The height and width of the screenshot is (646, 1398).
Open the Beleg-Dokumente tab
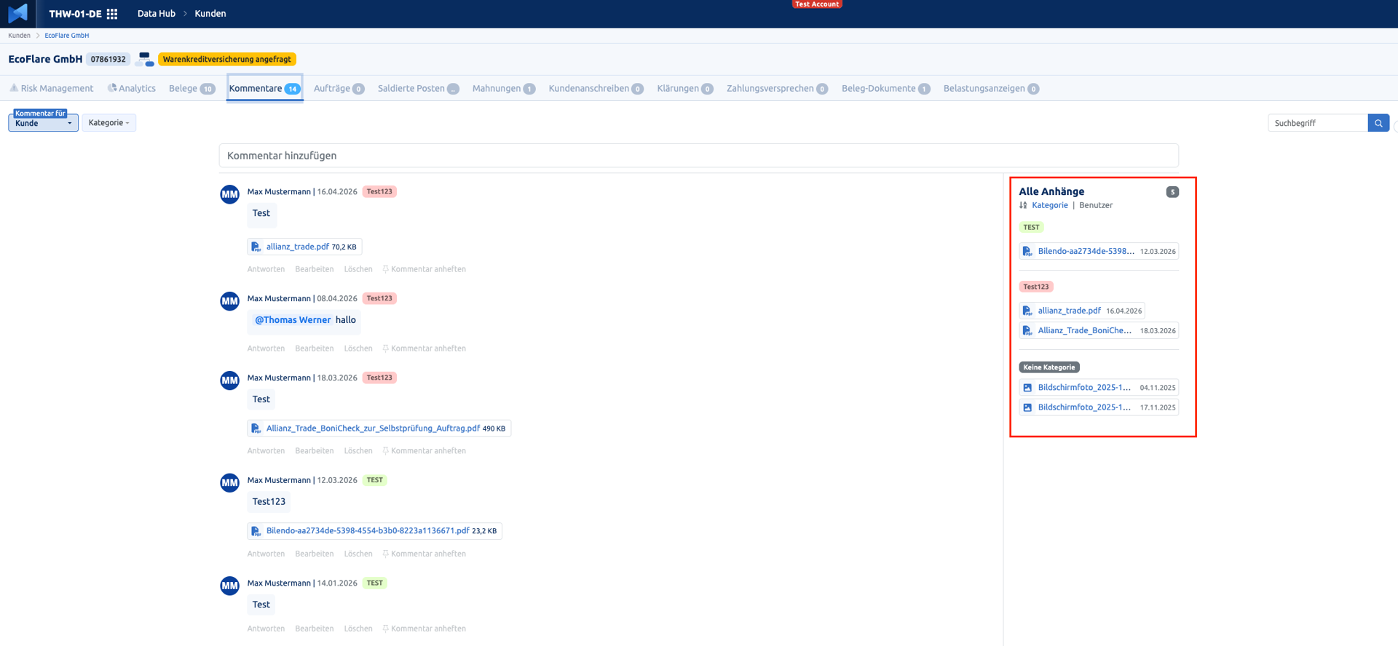[x=885, y=89]
